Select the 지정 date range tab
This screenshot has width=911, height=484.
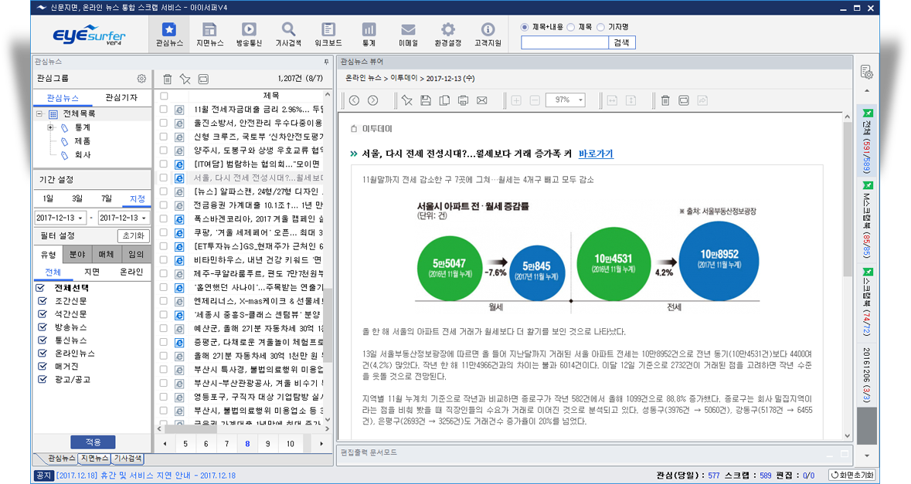[138, 199]
